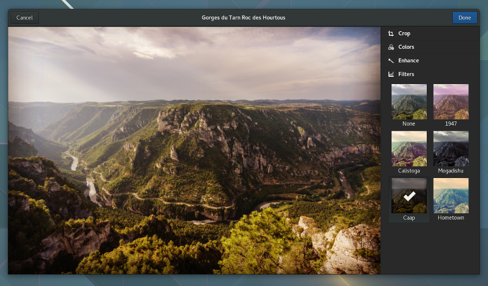Screen dimensions: 488x286
Task: Expand the Colors section label
Action: [406, 47]
